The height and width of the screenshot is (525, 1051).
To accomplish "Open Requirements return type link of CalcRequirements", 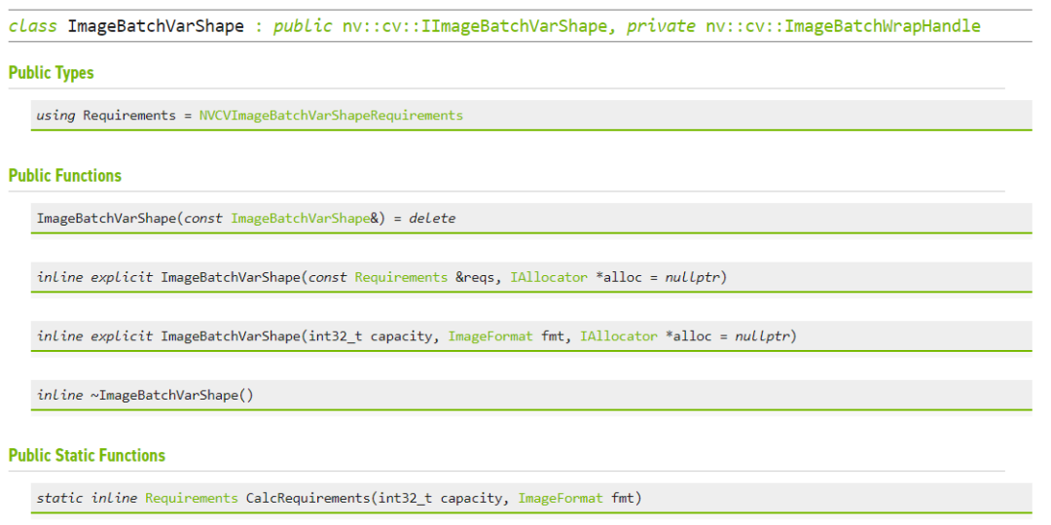I will pyautogui.click(x=192, y=498).
